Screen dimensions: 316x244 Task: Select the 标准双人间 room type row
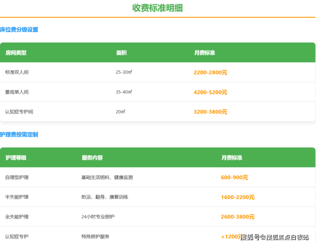pos(17,73)
